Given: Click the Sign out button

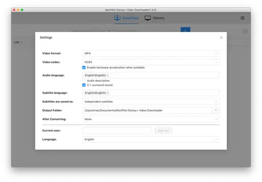Looking at the screenshot, I should point(163,131).
